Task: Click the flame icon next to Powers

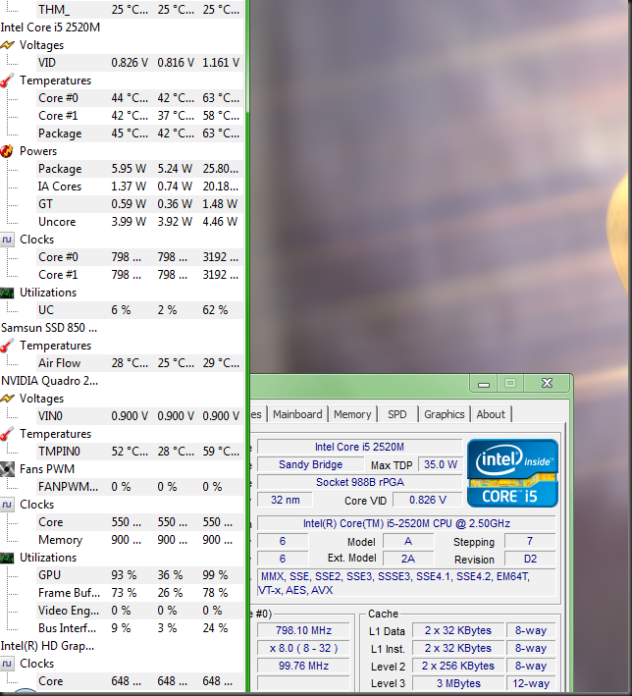Action: [7, 151]
